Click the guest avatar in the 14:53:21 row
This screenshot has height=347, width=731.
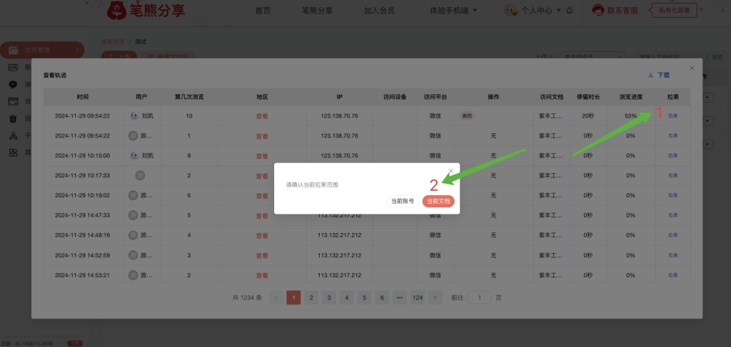(x=133, y=275)
